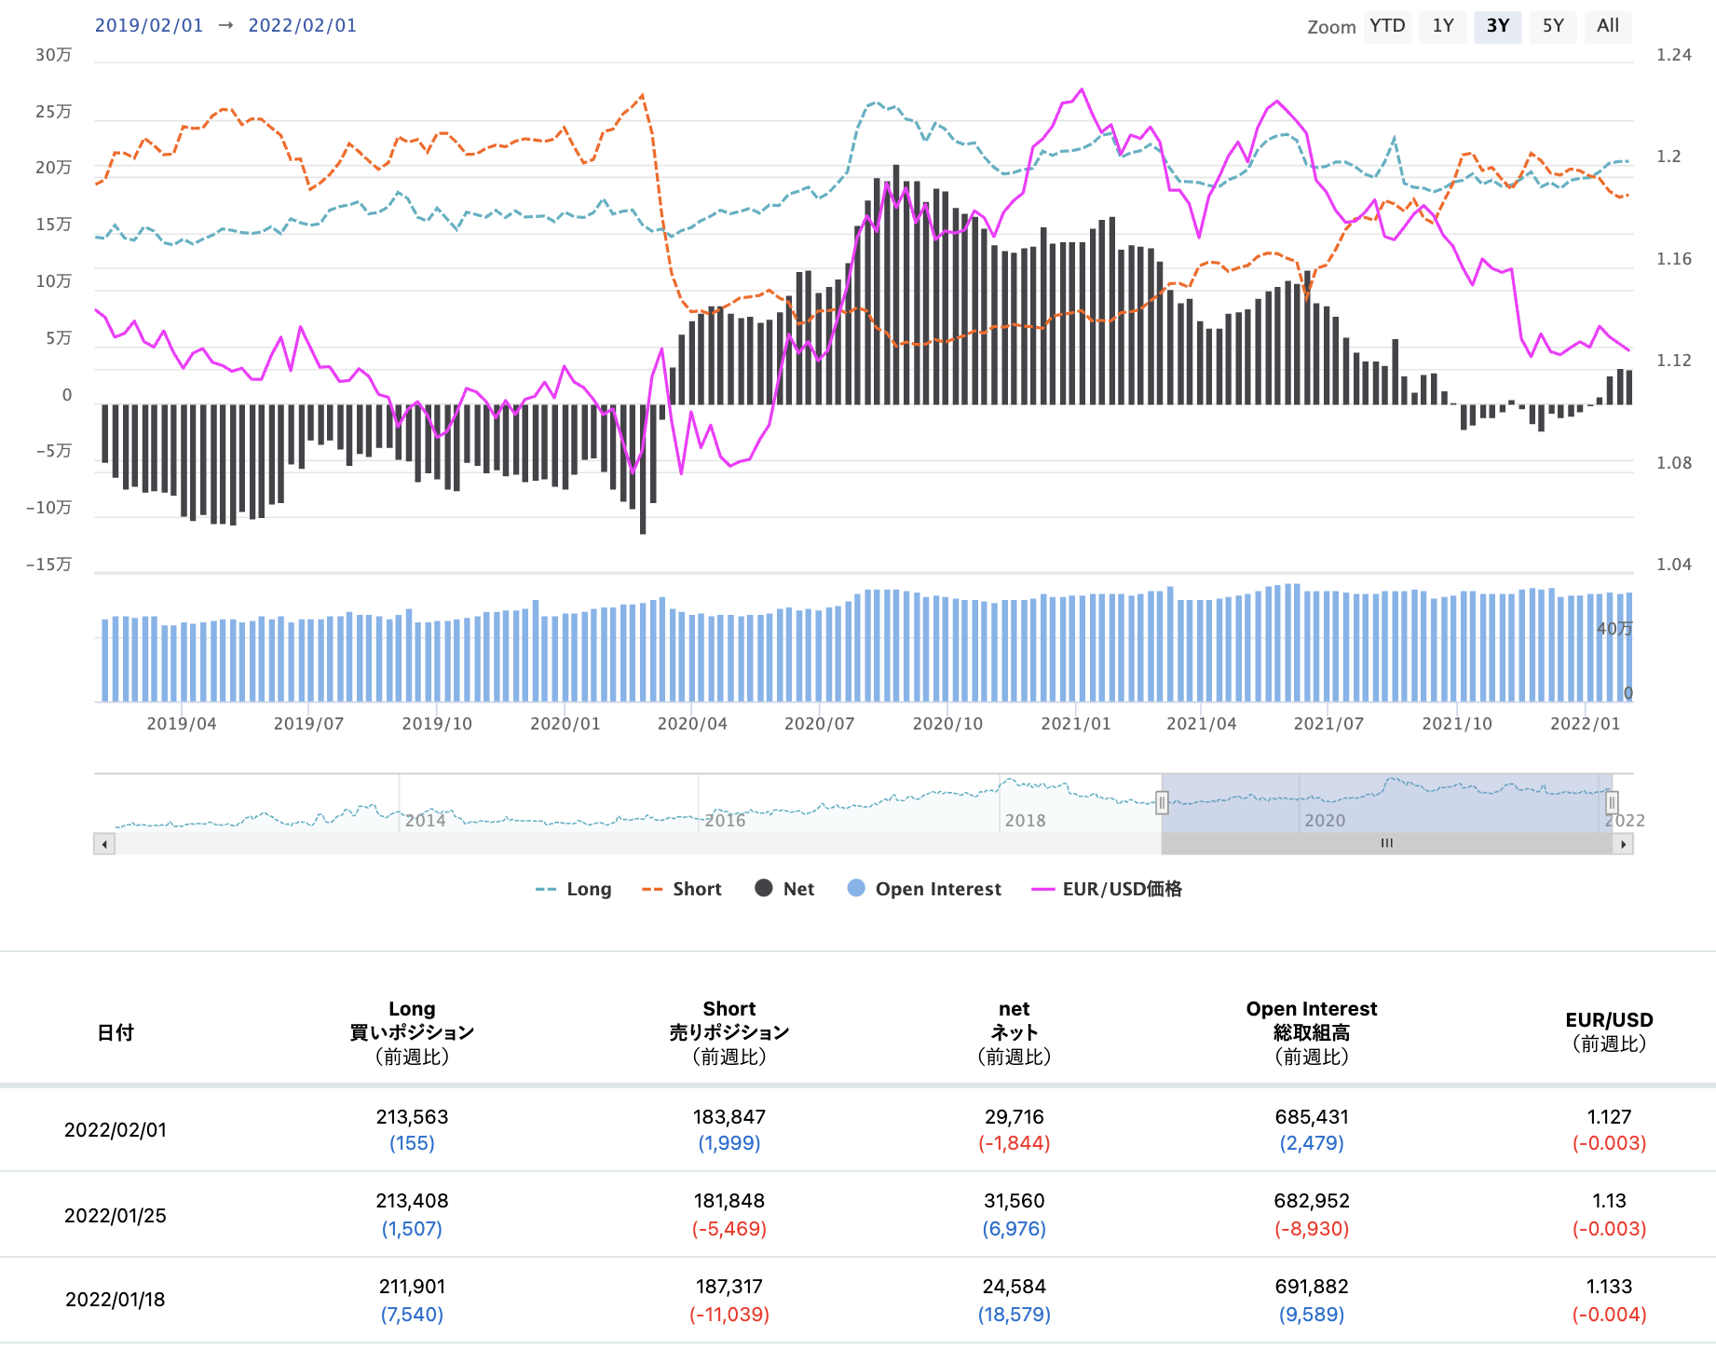Toggle the Long series legend

pos(574,889)
